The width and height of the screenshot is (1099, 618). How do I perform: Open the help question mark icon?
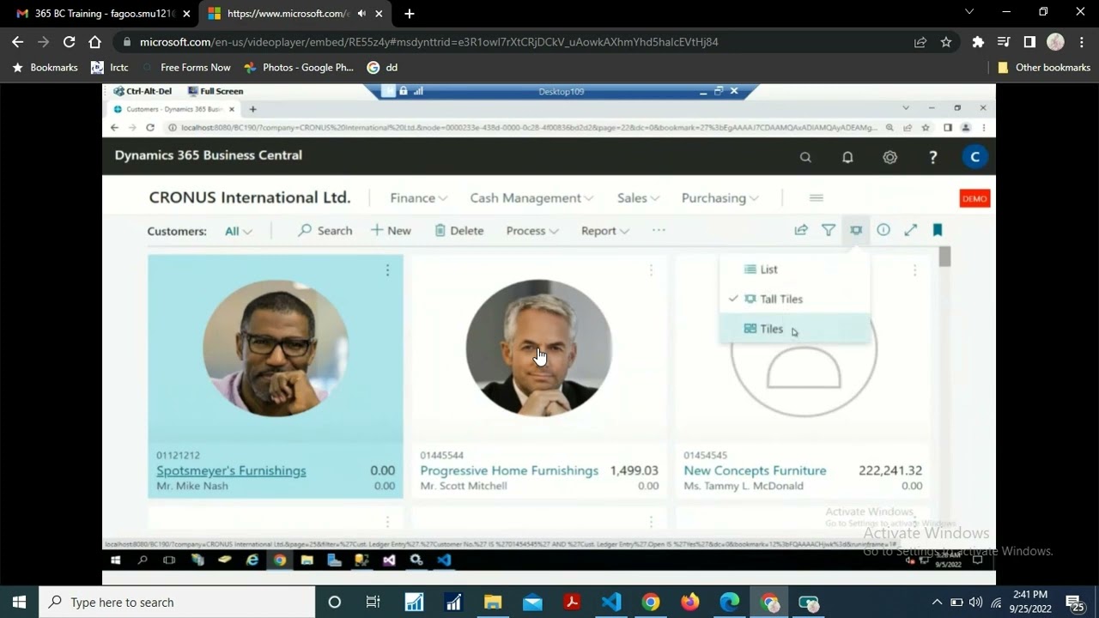(932, 157)
